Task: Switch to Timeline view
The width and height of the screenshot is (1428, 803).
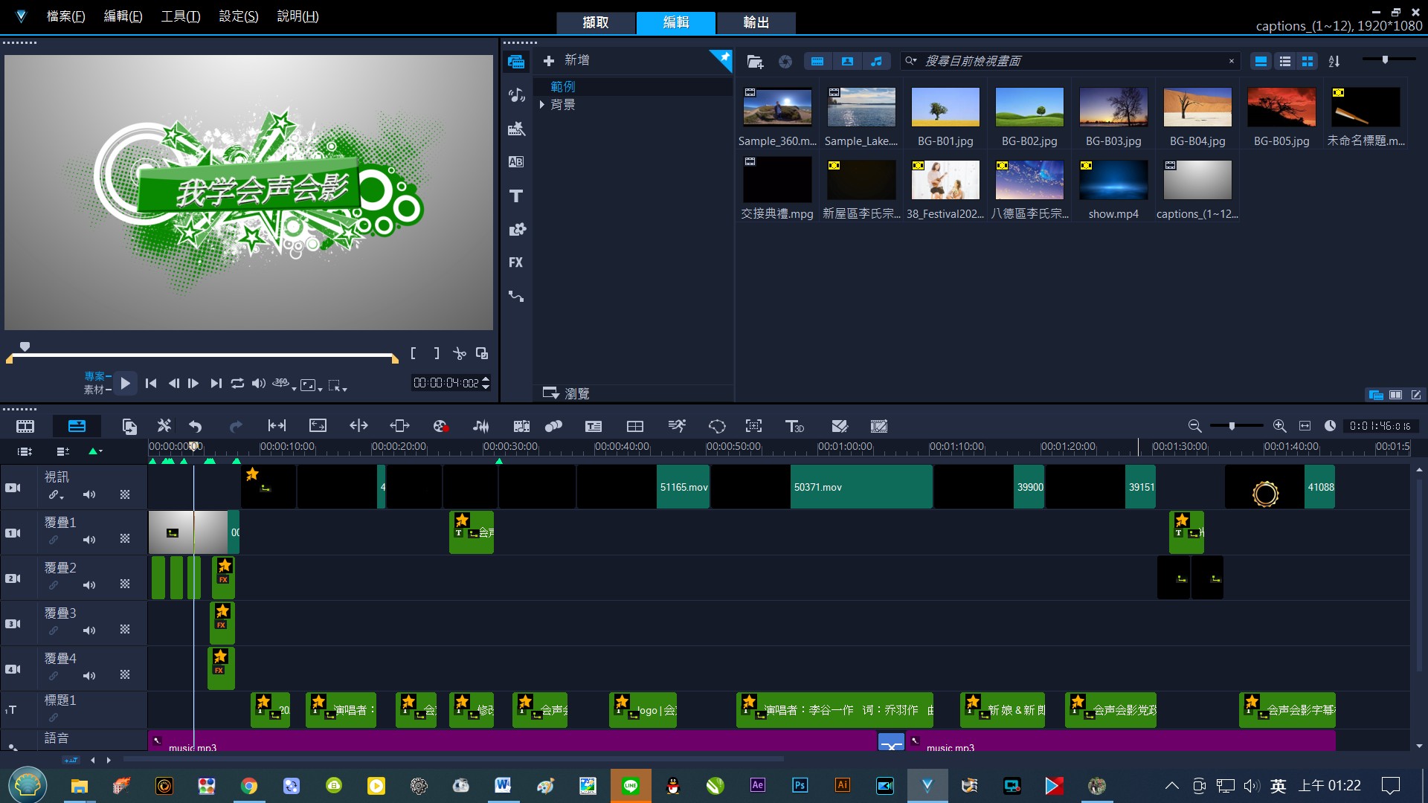Action: 77,426
